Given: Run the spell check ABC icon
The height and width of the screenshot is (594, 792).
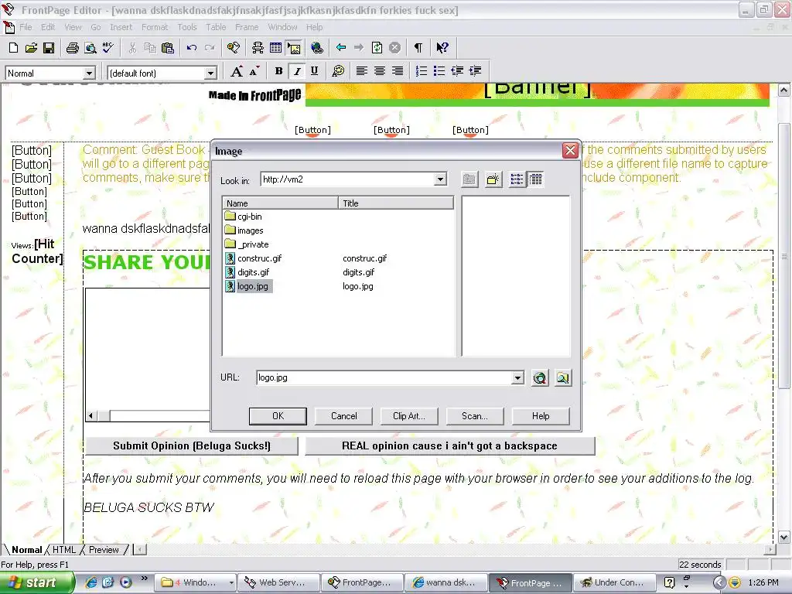Looking at the screenshot, I should pyautogui.click(x=108, y=48).
